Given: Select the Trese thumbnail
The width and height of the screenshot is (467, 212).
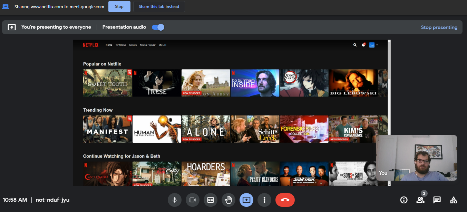Looking at the screenshot, I should 157,83.
